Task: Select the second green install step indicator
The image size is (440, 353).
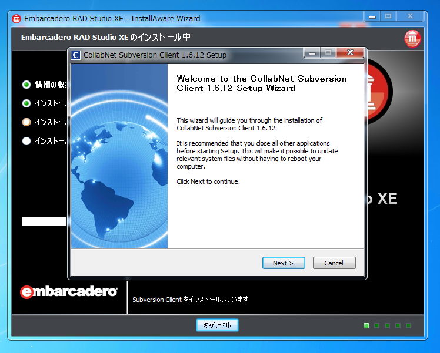Action: coord(26,103)
